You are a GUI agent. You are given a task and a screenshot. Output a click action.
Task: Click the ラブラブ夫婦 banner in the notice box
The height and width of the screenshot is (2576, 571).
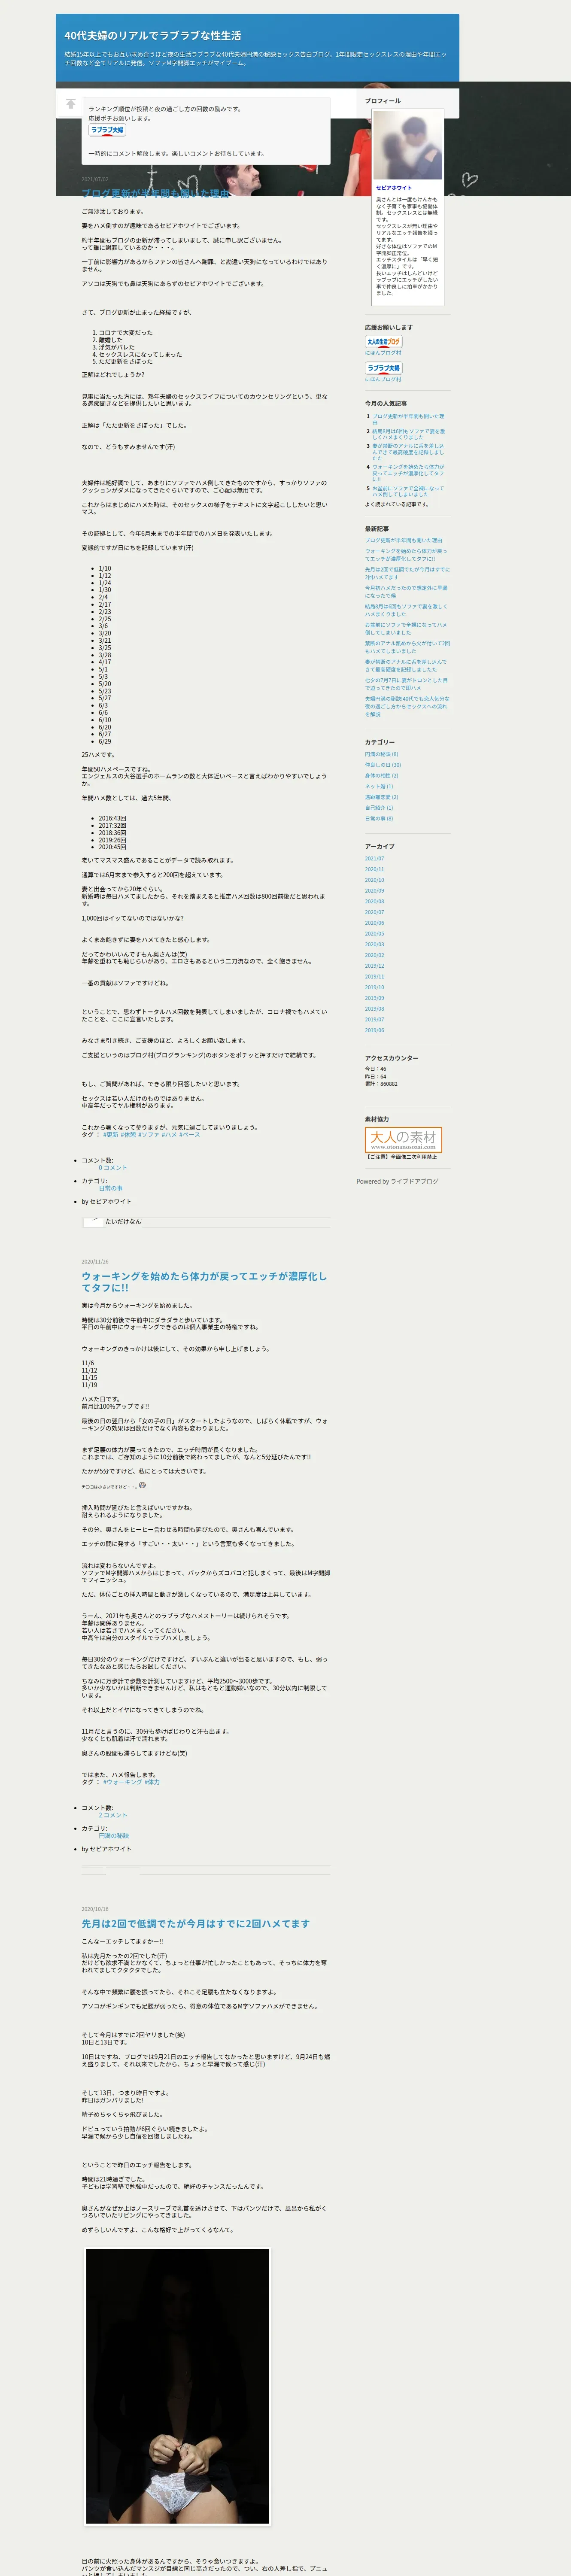(x=107, y=130)
